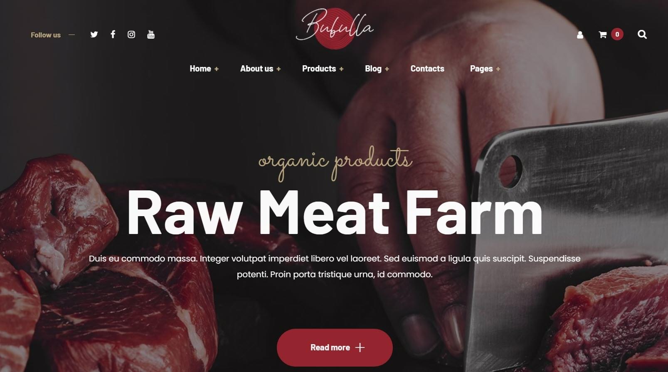Click the Bufulla logo
This screenshot has height=372, width=668.
(x=335, y=28)
